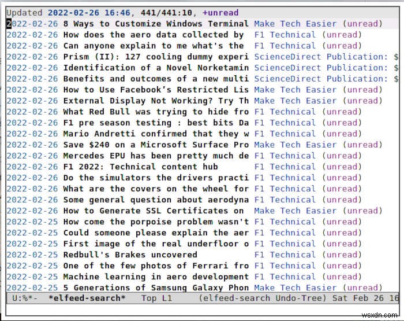Click "Top L1" position indicator in mode line
The image size is (404, 321).
coord(156,298)
